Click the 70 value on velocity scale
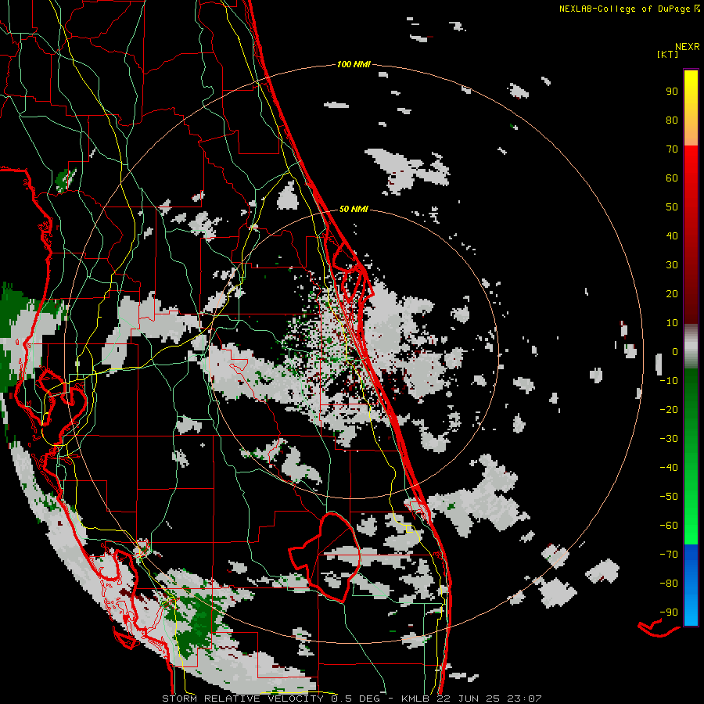 [x=672, y=149]
